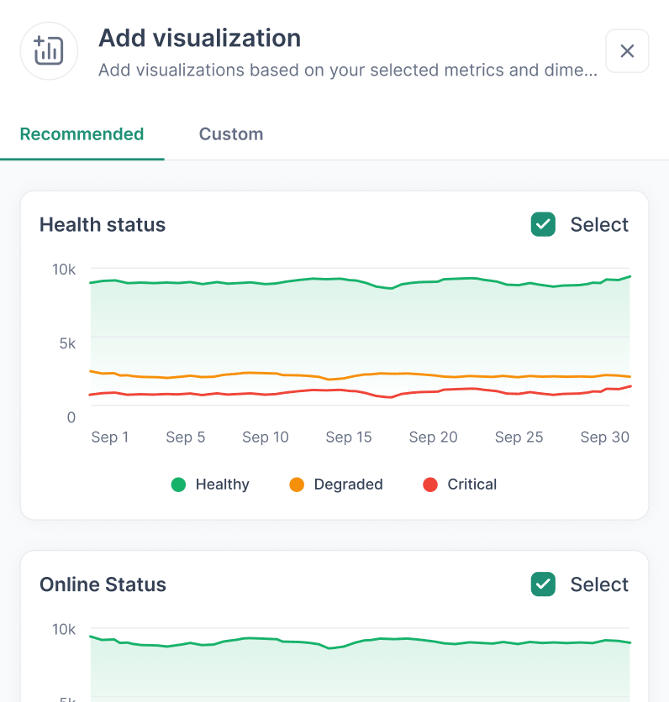Click the truncated dialog description text
Viewport: 669px width, 702px height.
348,71
